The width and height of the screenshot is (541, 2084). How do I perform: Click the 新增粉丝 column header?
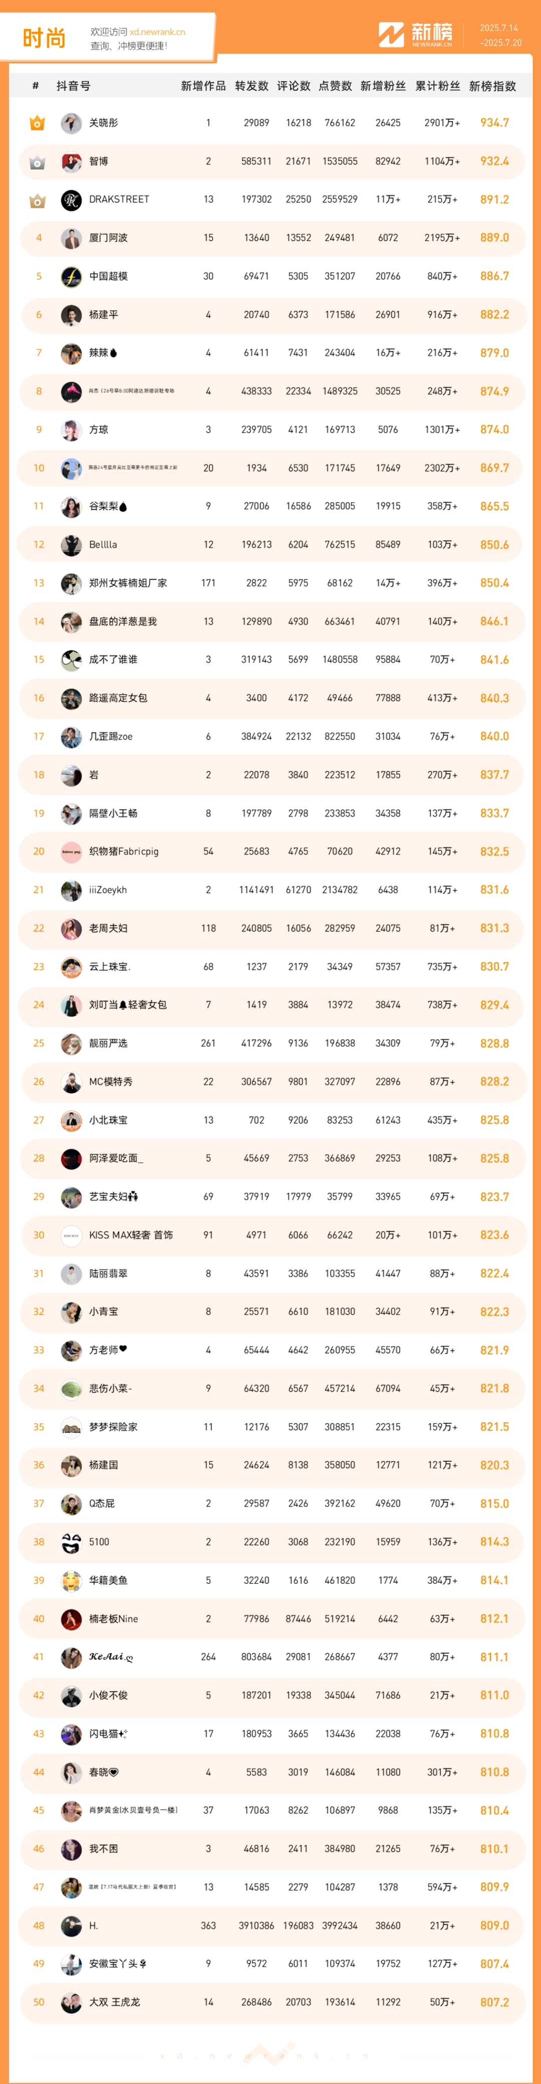point(383,86)
